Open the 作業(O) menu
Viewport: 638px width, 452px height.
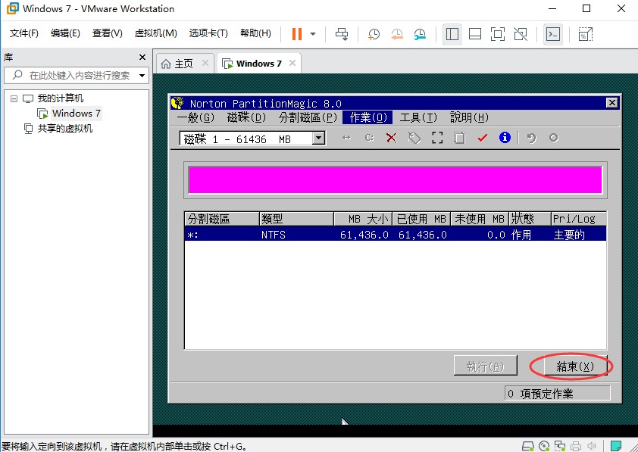[x=367, y=117]
